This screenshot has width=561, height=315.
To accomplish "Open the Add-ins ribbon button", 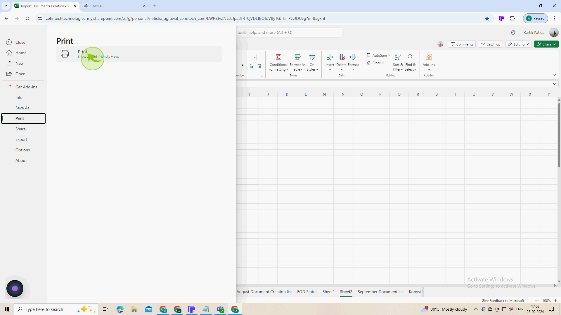I will coord(429,62).
